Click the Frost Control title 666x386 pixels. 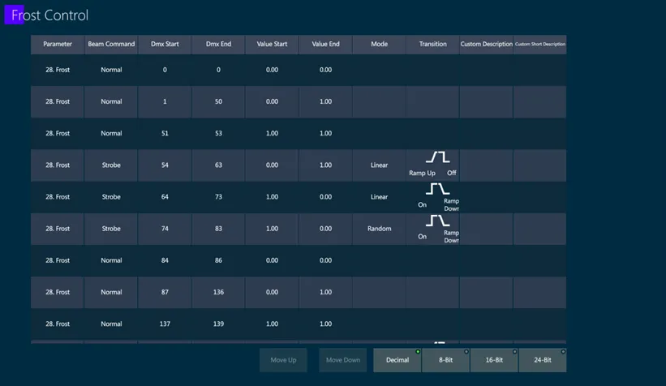49,15
